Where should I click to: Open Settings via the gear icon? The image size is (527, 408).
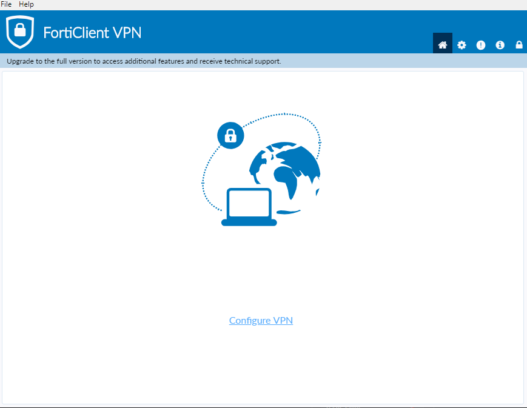pos(462,45)
